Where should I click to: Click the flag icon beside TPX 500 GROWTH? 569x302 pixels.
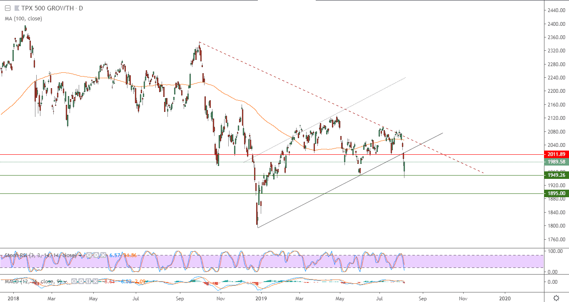[17, 8]
